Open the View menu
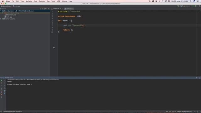The width and height of the screenshot is (201, 113). 22,1
